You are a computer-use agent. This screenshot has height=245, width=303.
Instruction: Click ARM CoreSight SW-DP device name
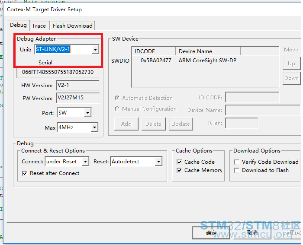(x=207, y=60)
